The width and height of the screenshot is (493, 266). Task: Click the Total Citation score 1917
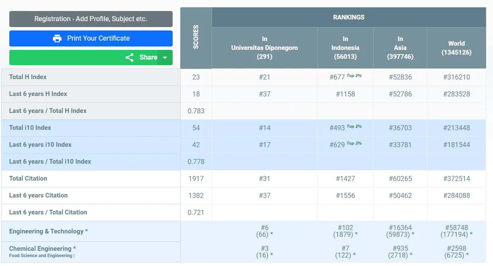click(196, 178)
